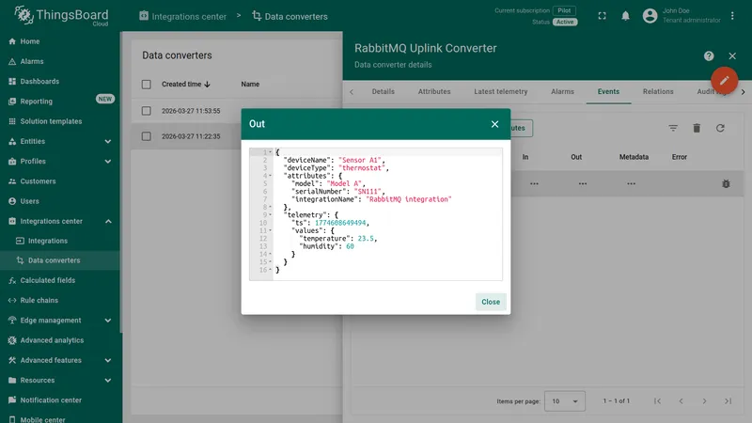Click the Close button in Out dialog
This screenshot has width=752, height=423.
491,302
